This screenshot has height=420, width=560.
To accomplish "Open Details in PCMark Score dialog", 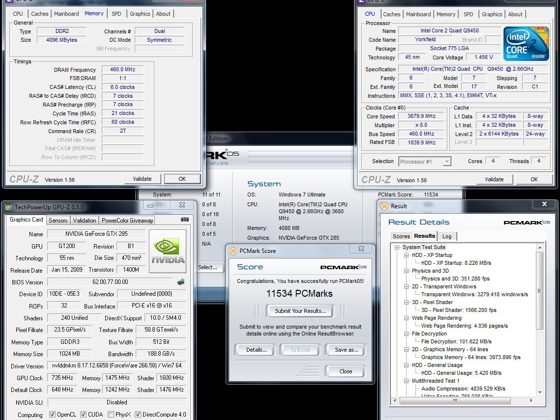I will (257, 350).
